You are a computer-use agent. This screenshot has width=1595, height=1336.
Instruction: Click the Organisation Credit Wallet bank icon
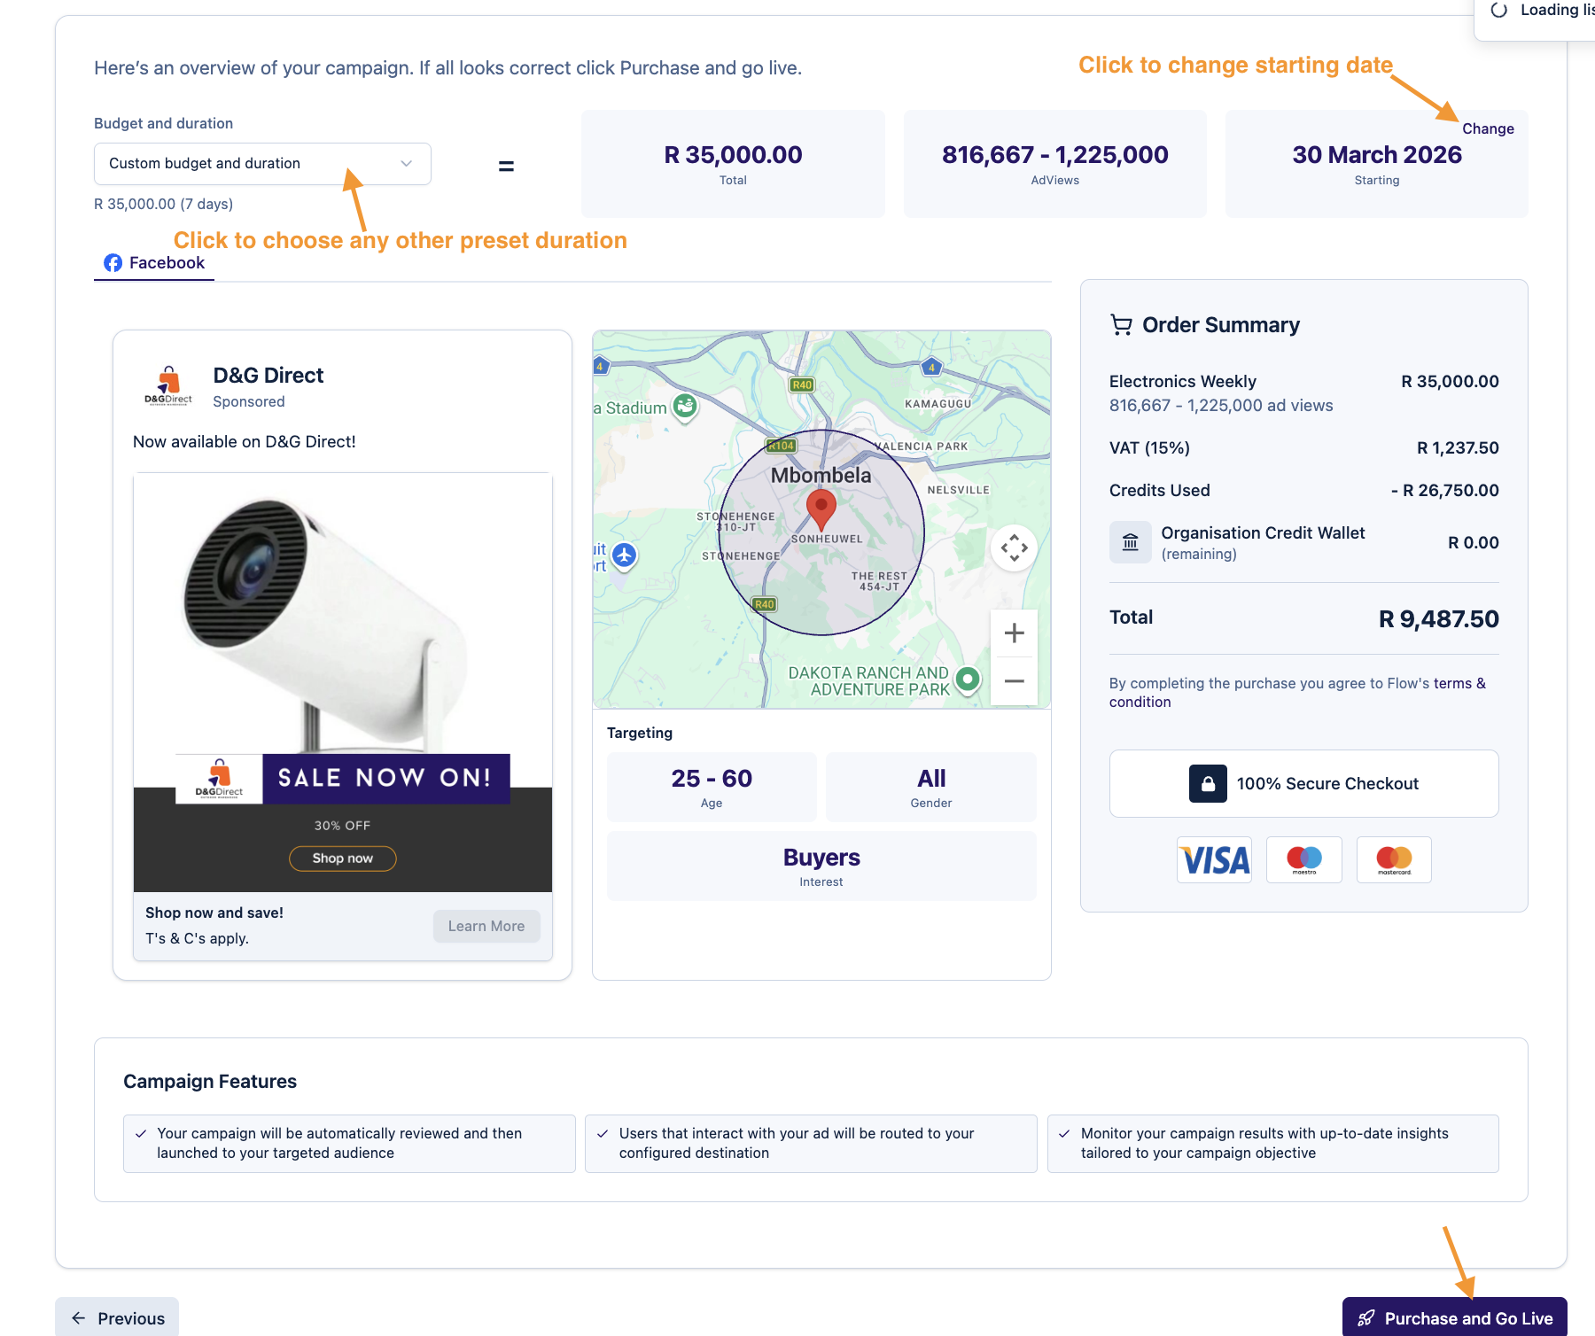[x=1130, y=542]
